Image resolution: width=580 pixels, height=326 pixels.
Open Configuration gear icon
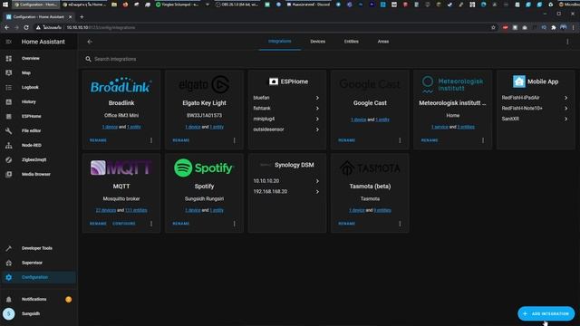(8, 277)
